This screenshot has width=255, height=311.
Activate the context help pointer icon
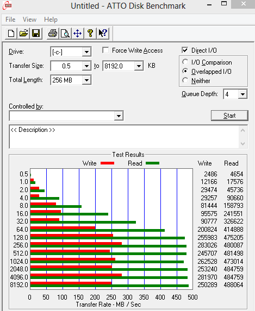(x=103, y=33)
